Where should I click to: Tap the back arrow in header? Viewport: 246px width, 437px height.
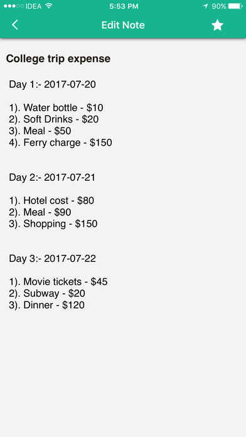[15, 25]
